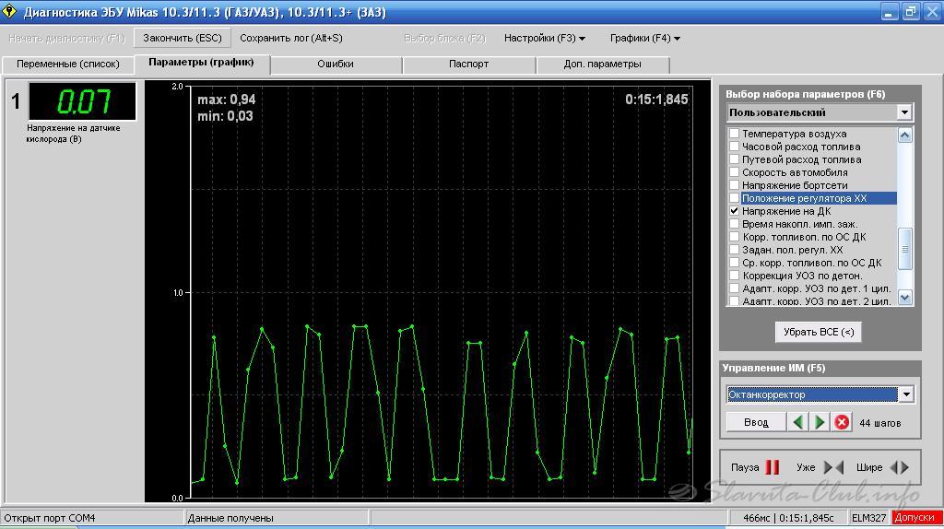The width and height of the screenshot is (944, 529).
Task: Click the 'Допуски' status indicator
Action: tap(914, 518)
